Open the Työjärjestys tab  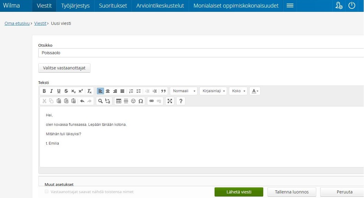click(x=75, y=6)
